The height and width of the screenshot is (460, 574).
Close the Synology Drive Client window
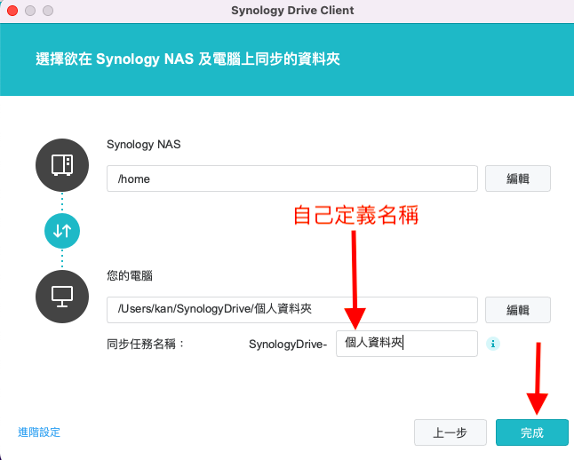point(12,11)
